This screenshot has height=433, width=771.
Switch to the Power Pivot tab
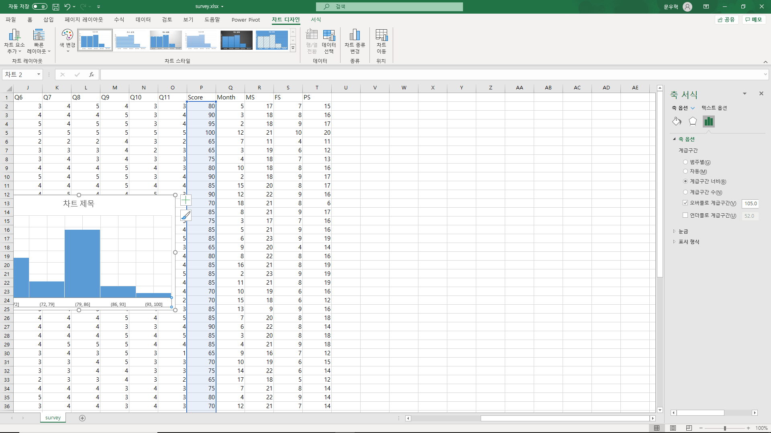[x=245, y=20]
